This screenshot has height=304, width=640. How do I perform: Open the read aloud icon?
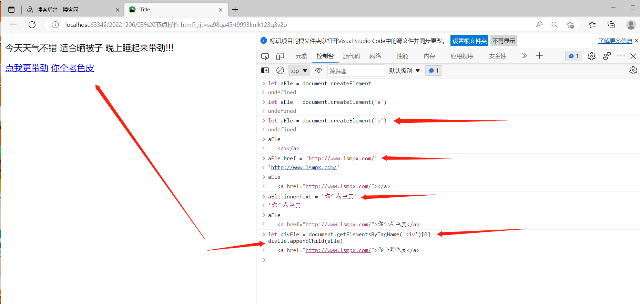pyautogui.click(x=539, y=25)
